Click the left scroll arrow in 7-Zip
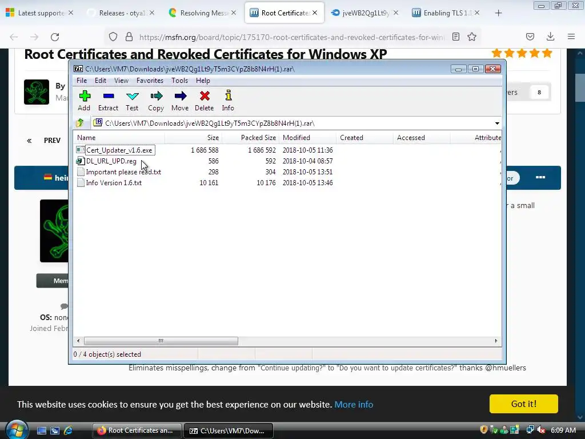 (78, 341)
